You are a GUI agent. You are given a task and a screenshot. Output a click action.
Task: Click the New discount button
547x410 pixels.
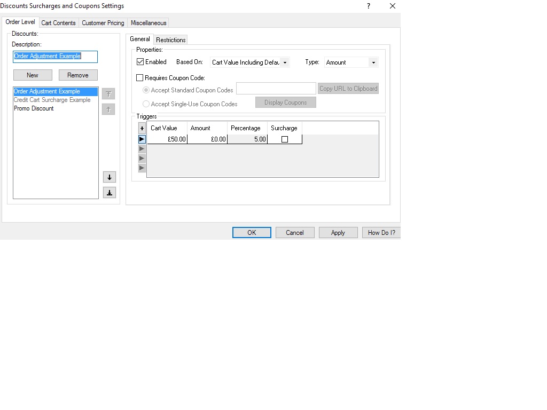tap(33, 75)
